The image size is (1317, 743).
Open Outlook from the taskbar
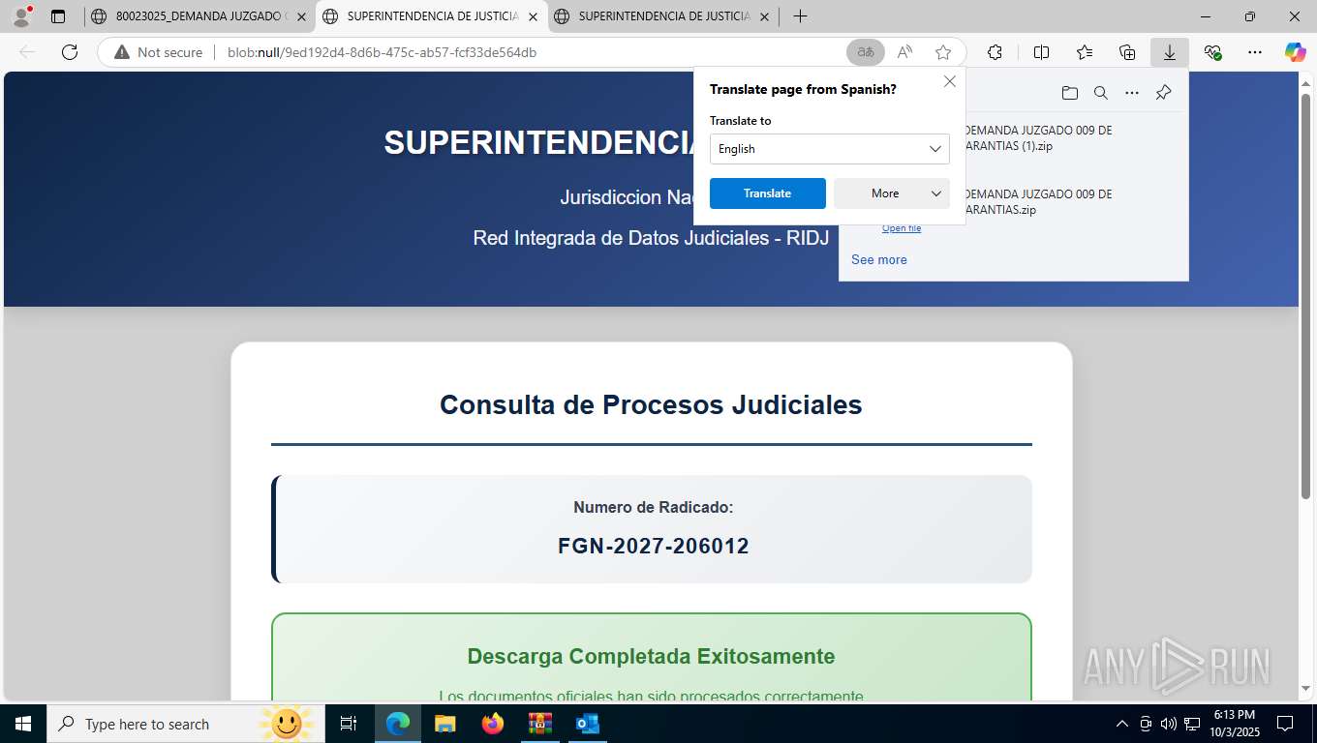[x=587, y=724]
